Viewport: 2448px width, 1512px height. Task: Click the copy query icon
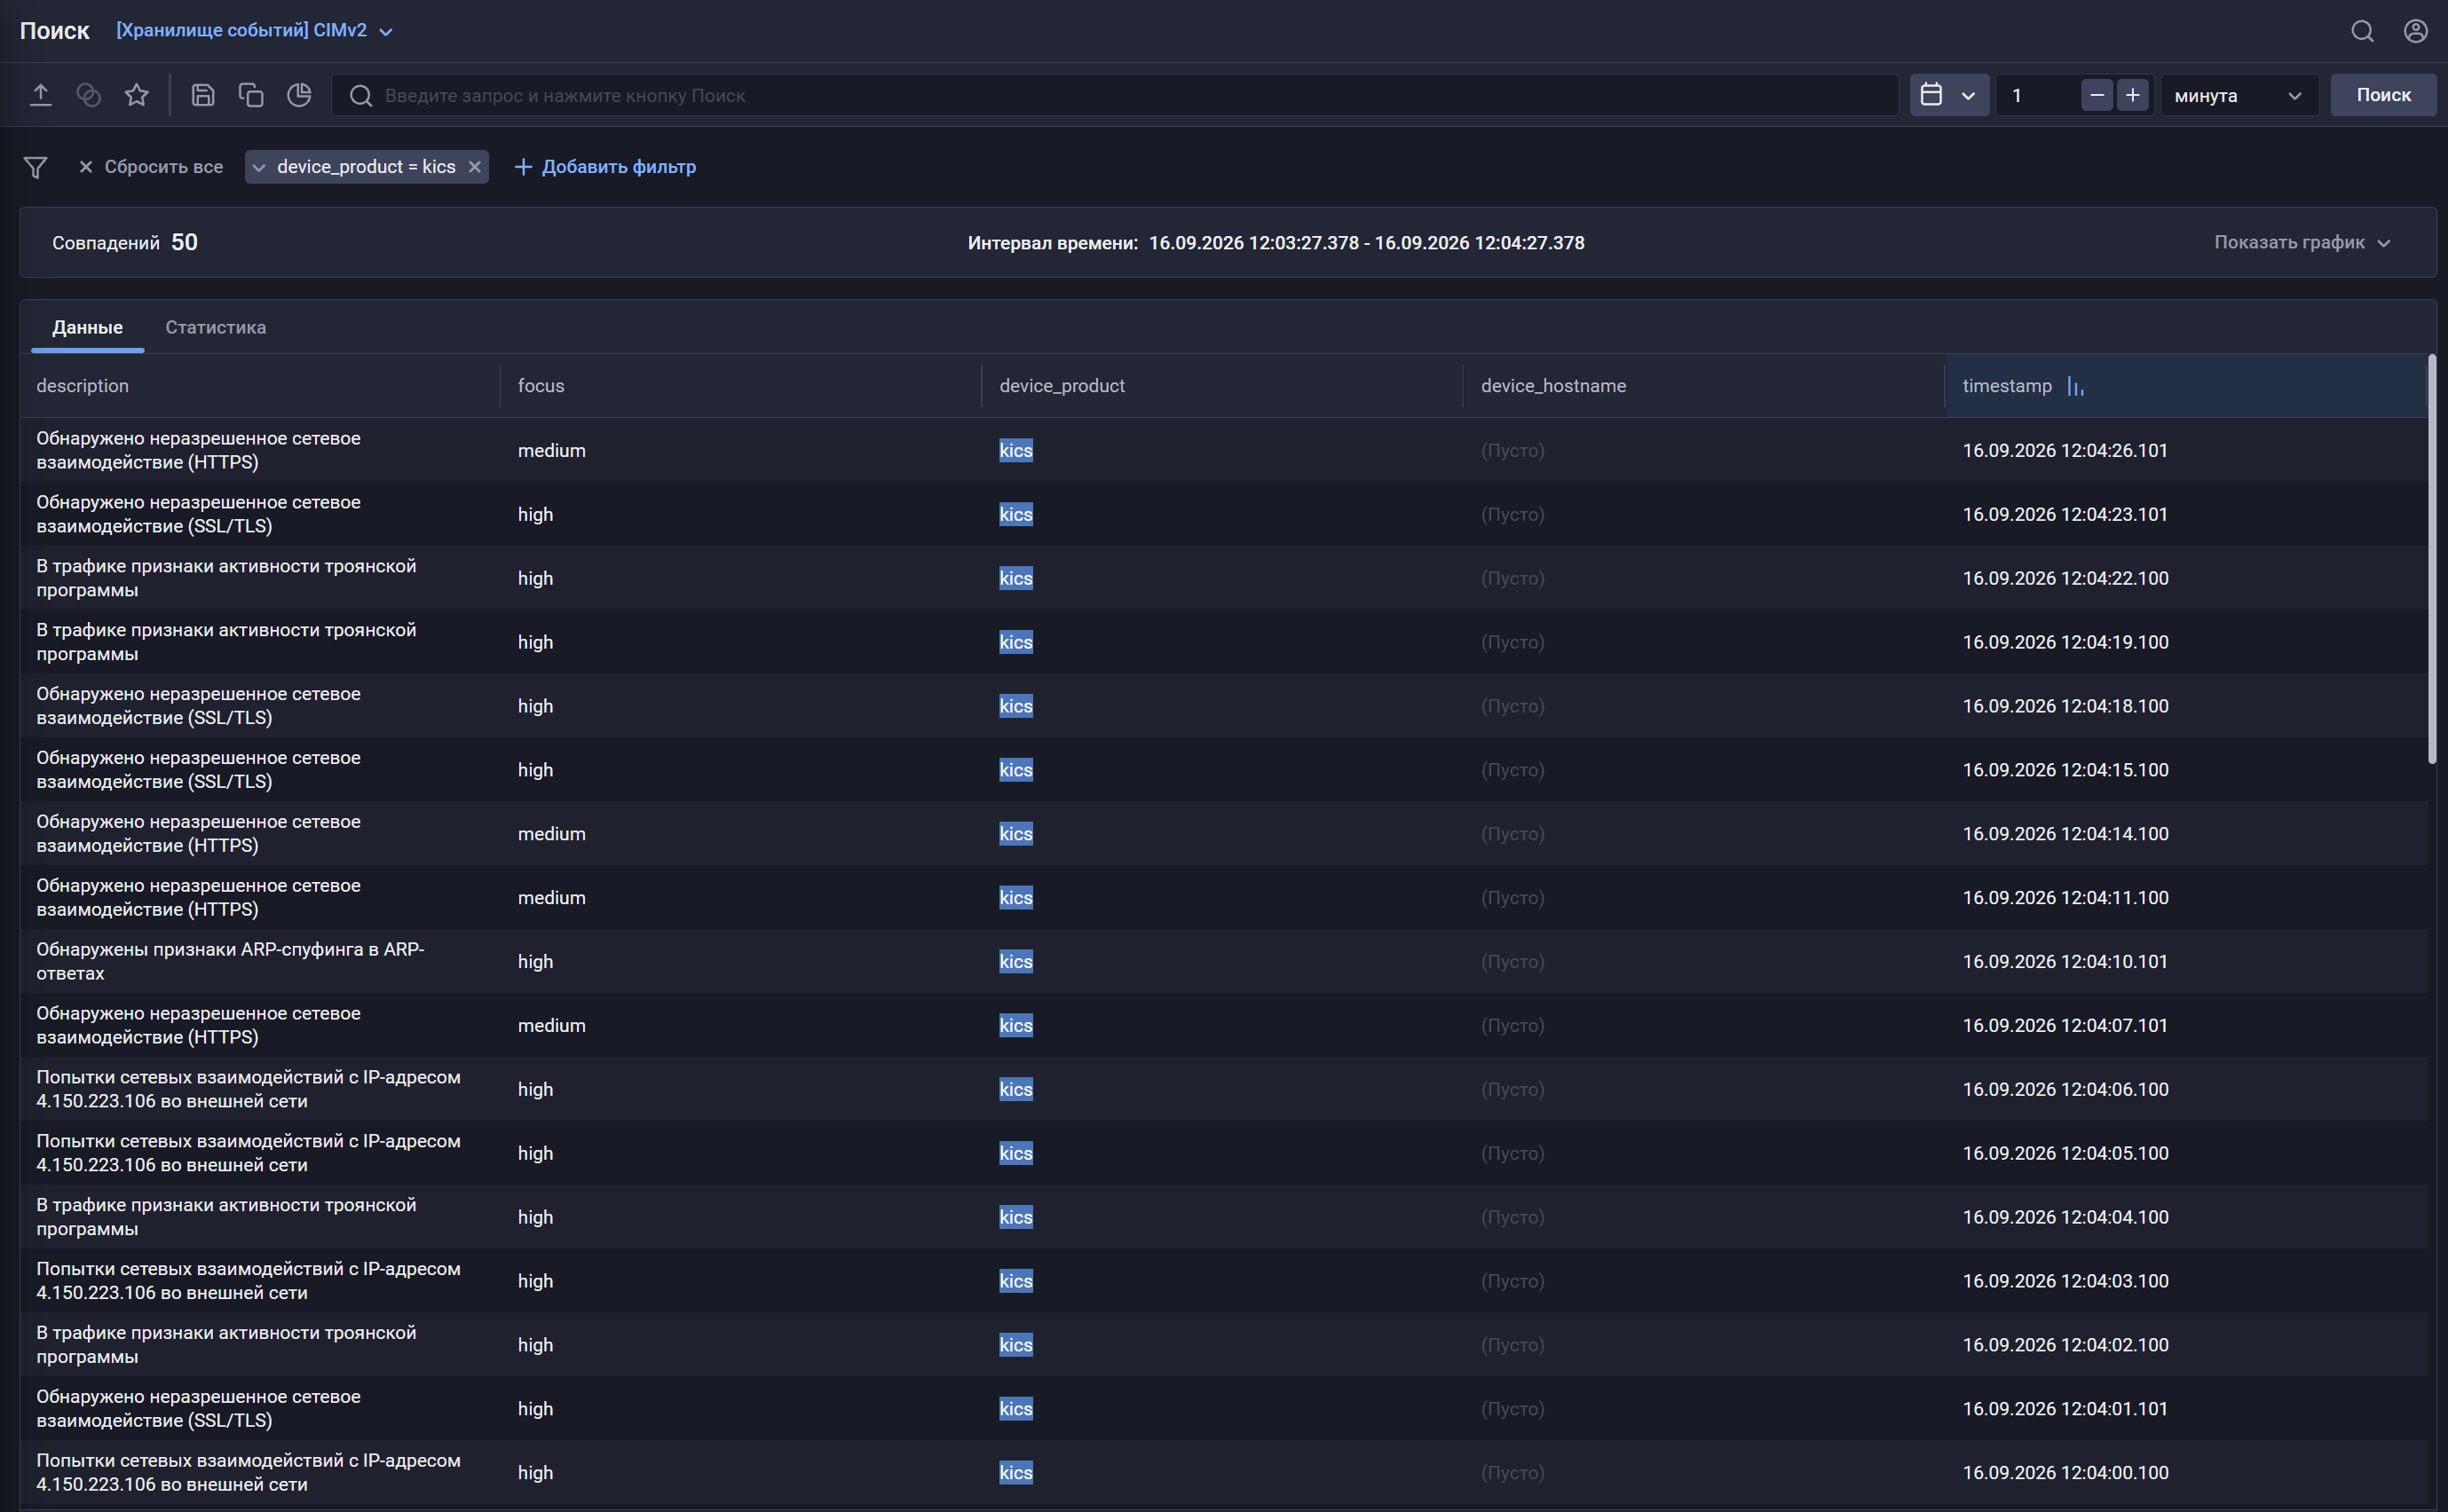[x=251, y=95]
